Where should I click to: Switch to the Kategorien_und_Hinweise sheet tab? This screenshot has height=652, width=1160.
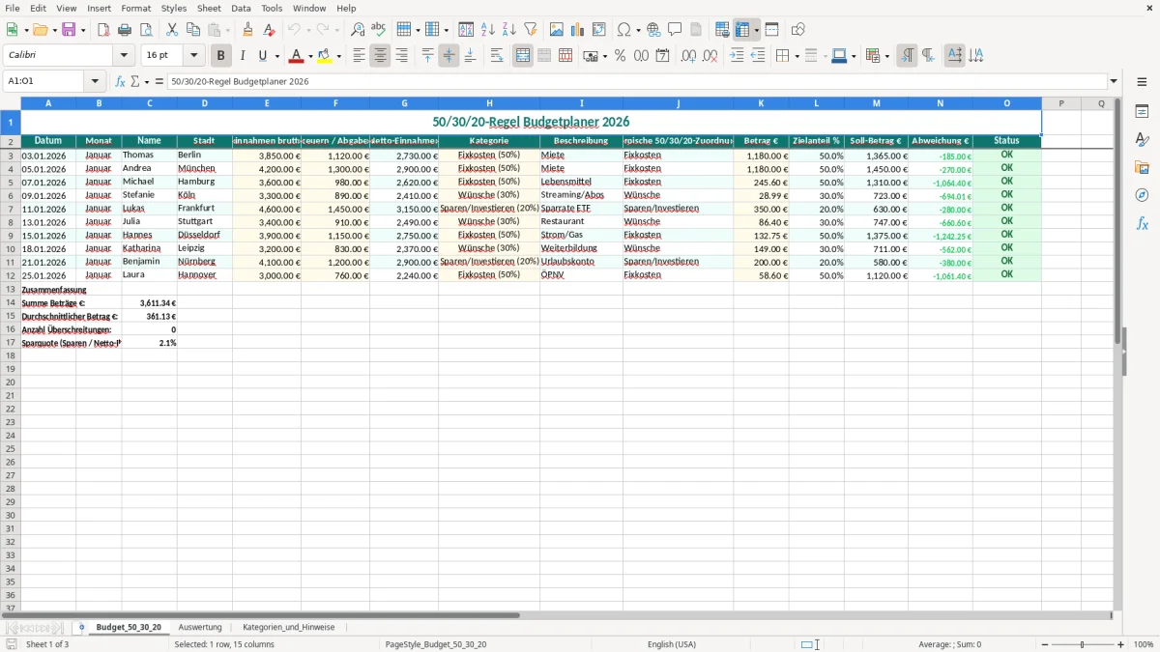click(288, 627)
